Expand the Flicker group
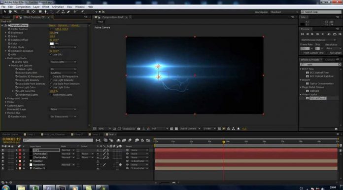This screenshot has height=190, width=343. pyautogui.click(x=6, y=102)
